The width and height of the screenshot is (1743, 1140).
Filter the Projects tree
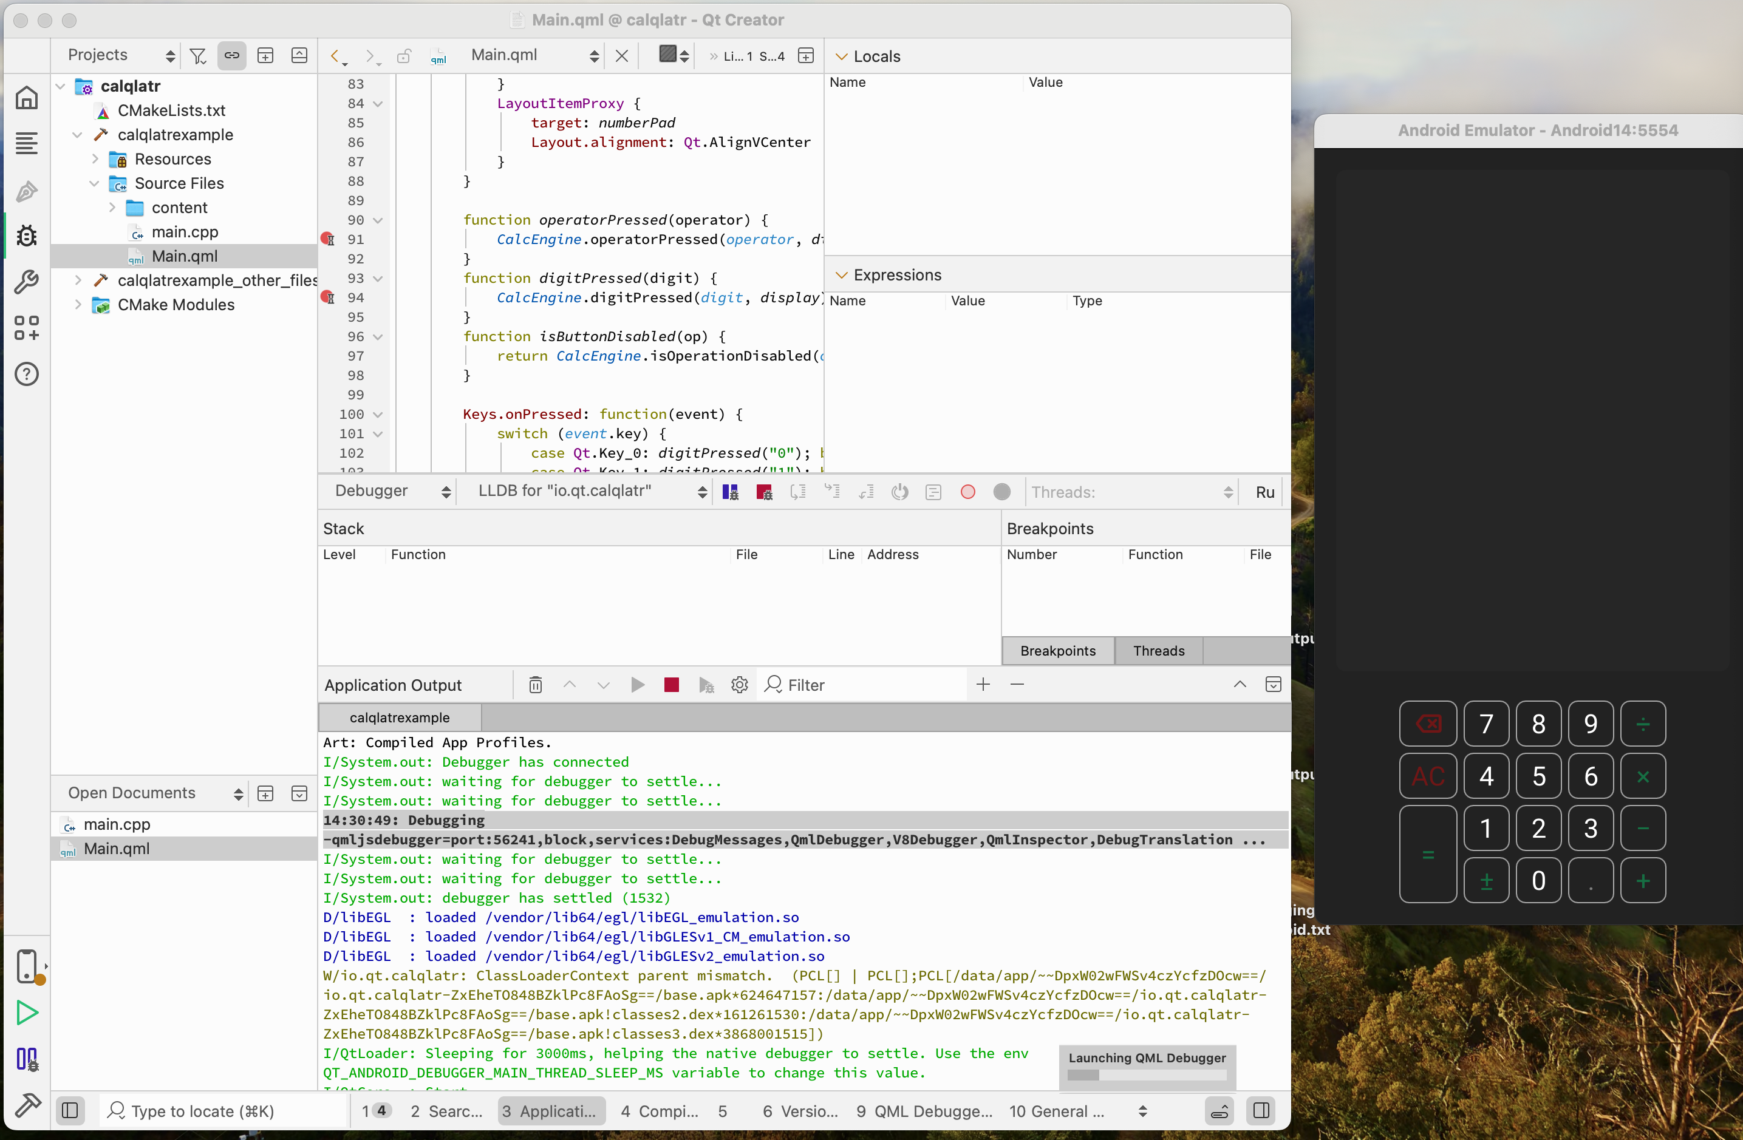click(198, 56)
